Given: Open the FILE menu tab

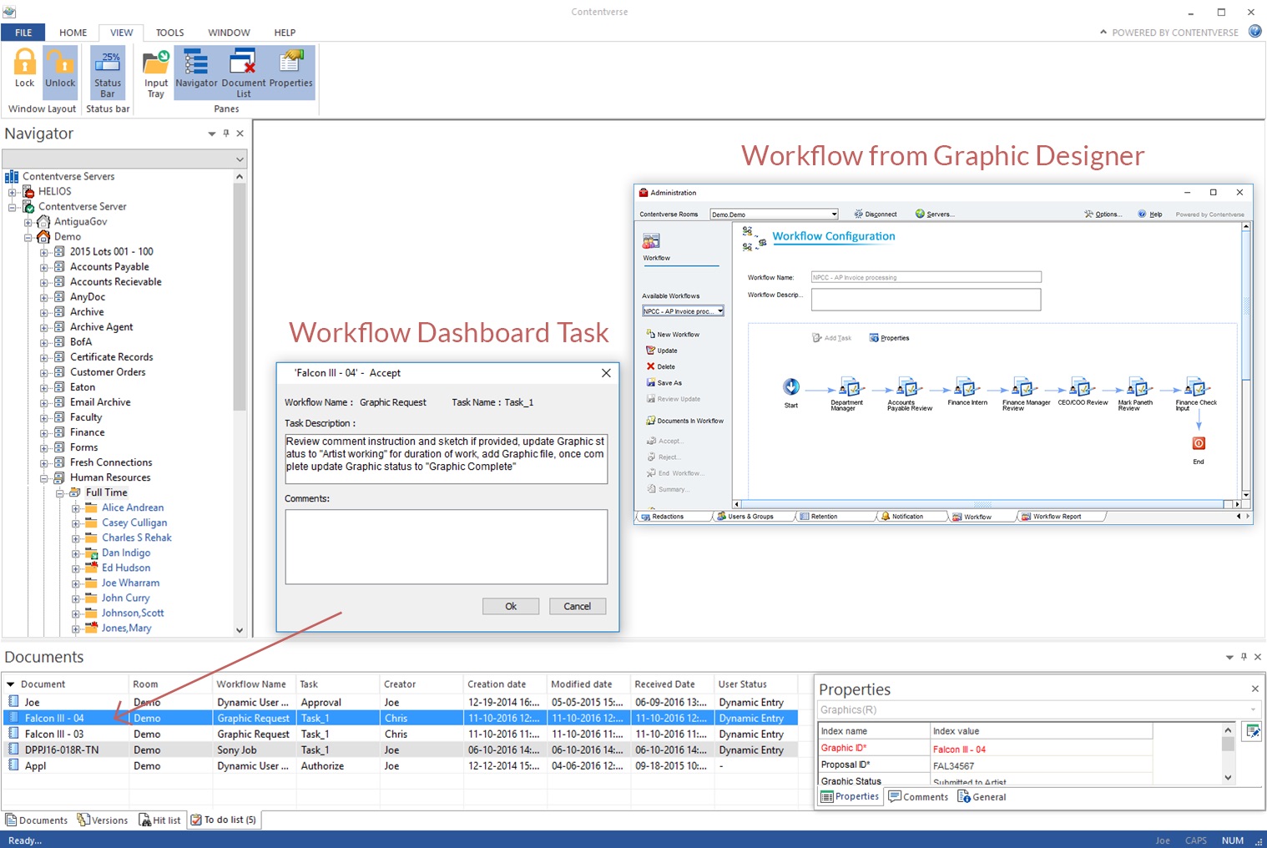Looking at the screenshot, I should point(23,33).
